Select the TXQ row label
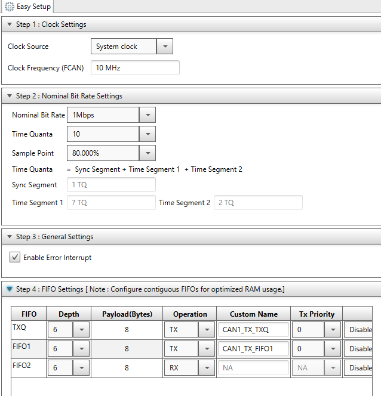This screenshot has width=381, height=396. click(20, 327)
